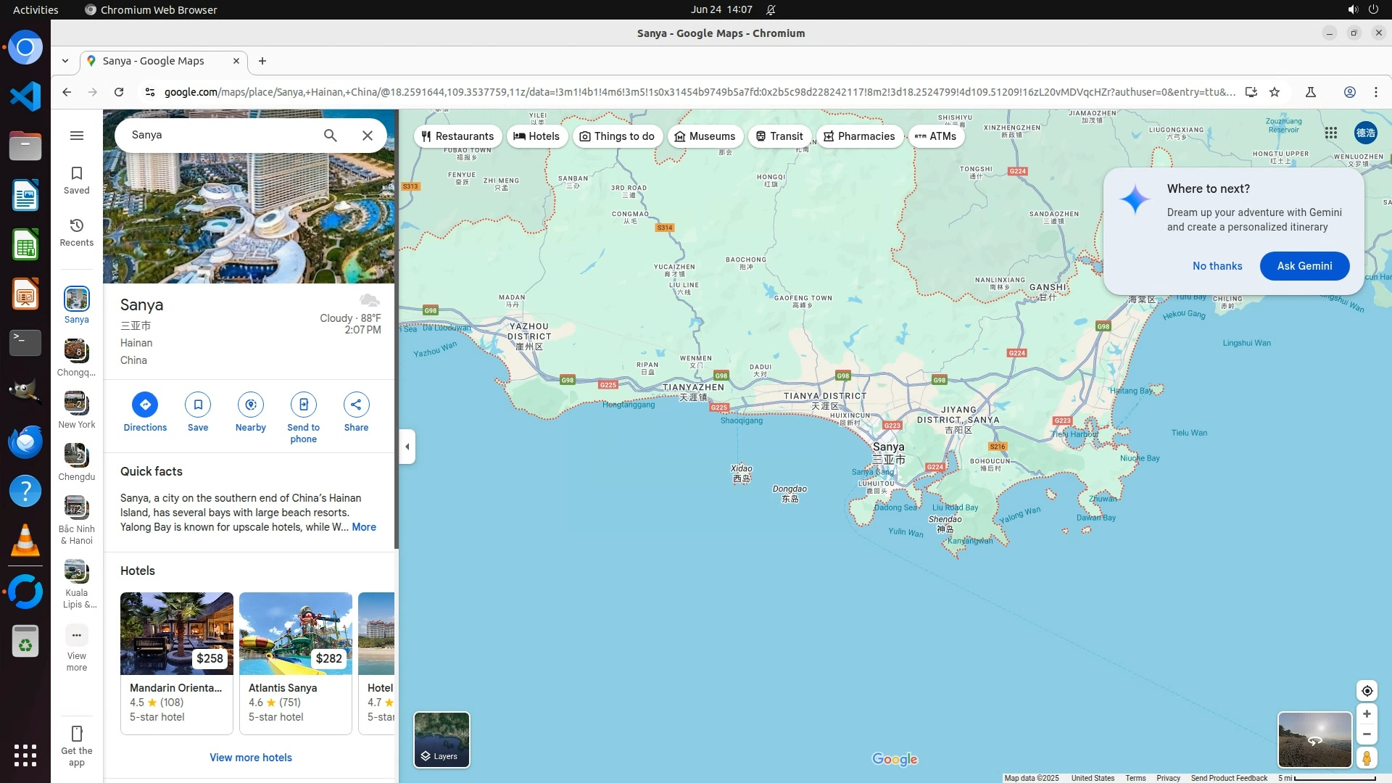The height and width of the screenshot is (783, 1392).
Task: Zoom in on the map
Action: click(x=1367, y=714)
